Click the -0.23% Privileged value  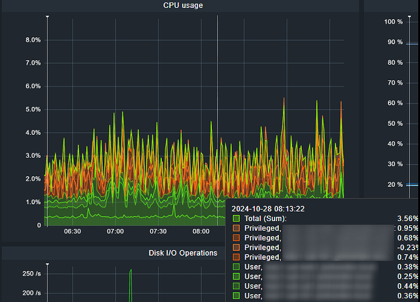click(x=408, y=247)
